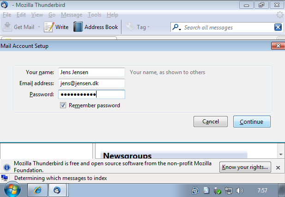Click the taskbar clock showing 7:57
This screenshot has width=285, height=197.
262,191
